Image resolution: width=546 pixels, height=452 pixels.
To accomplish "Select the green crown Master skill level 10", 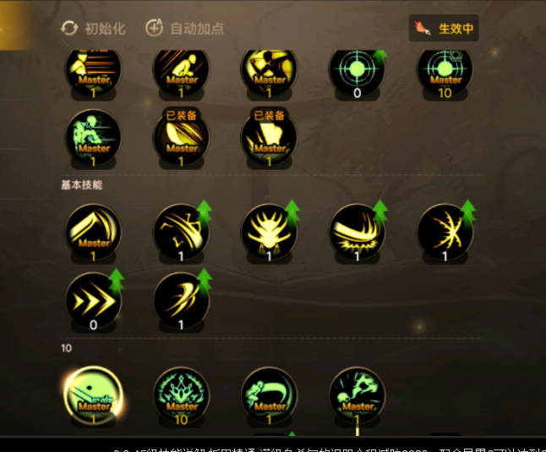I will click(182, 396).
